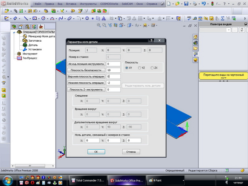
Task: Open the File Explorer folder tab in the task pane
Action: point(195,48)
